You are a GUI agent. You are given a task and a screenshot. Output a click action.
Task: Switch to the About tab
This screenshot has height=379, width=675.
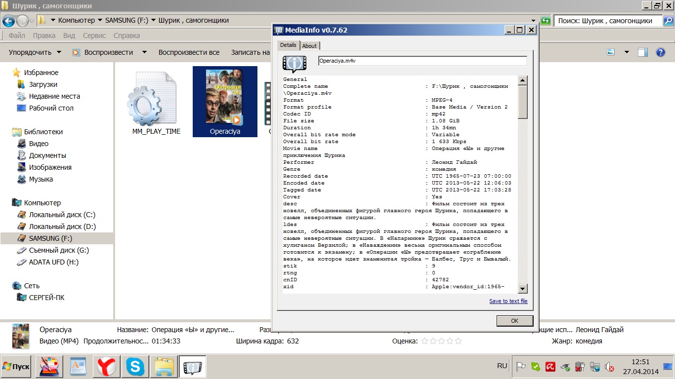pos(310,45)
